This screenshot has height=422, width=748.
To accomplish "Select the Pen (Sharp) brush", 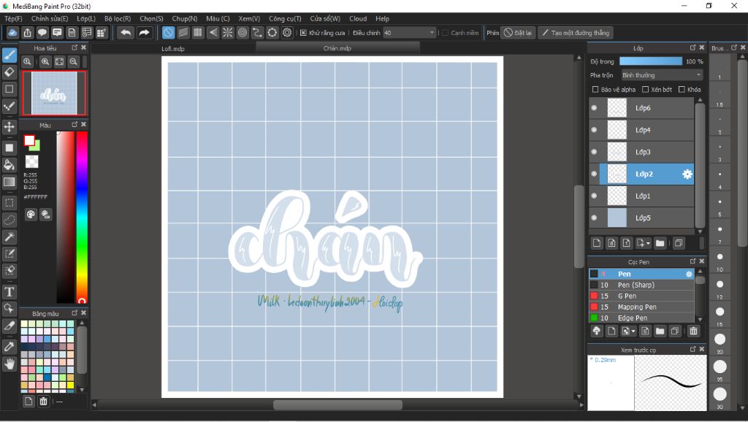I will 641,285.
